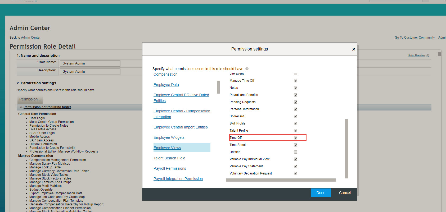Image resolution: width=446 pixels, height=212 pixels.
Task: Click the Cancel button
Action: (x=345, y=193)
